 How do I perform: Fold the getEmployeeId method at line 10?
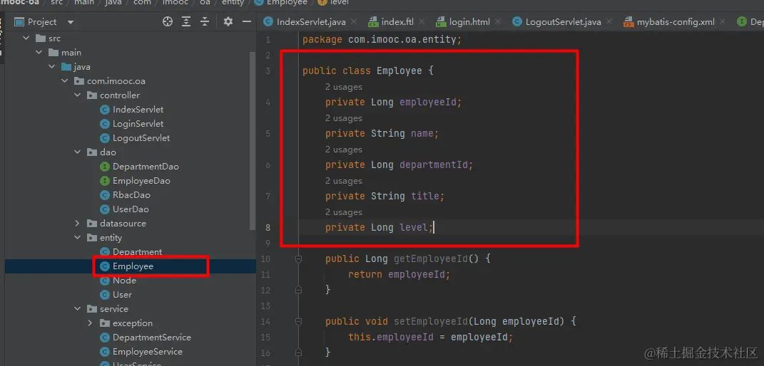299,259
